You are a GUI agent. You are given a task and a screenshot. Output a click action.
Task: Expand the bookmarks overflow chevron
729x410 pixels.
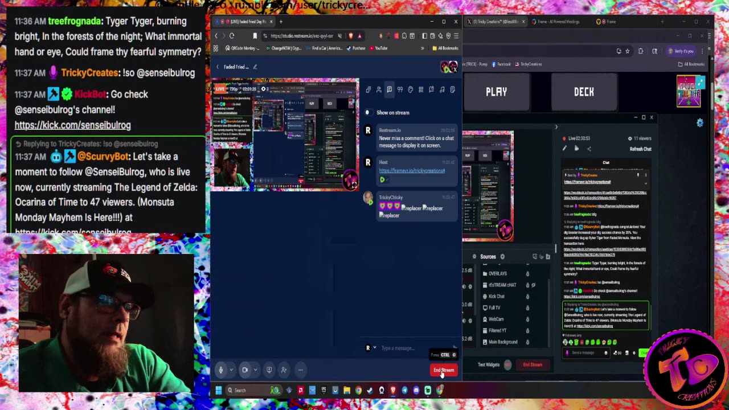pyautogui.click(x=422, y=48)
